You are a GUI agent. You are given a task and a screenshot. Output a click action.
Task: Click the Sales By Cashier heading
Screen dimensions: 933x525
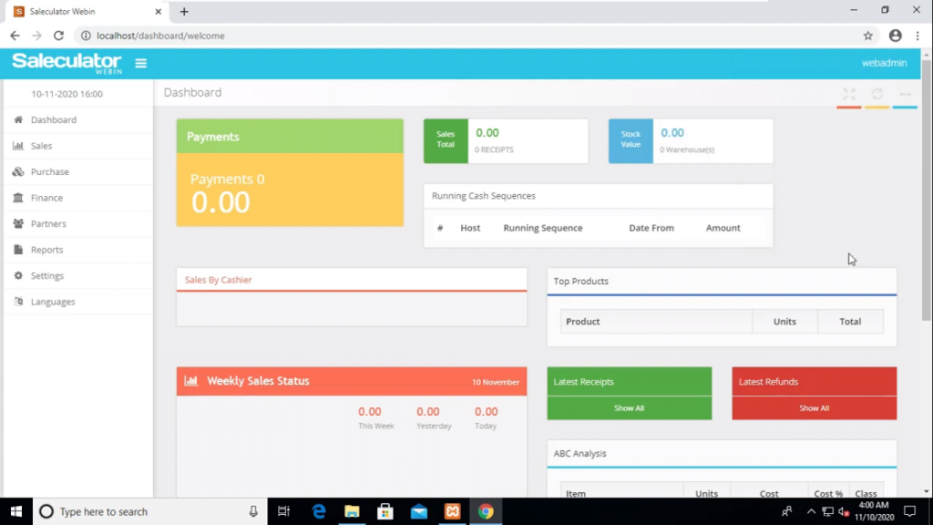coord(219,280)
